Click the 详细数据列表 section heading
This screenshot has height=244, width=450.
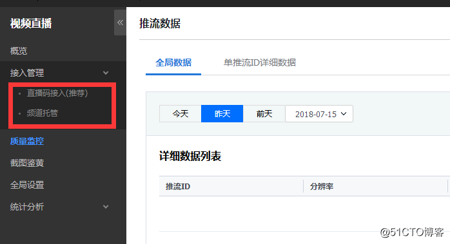click(190, 156)
